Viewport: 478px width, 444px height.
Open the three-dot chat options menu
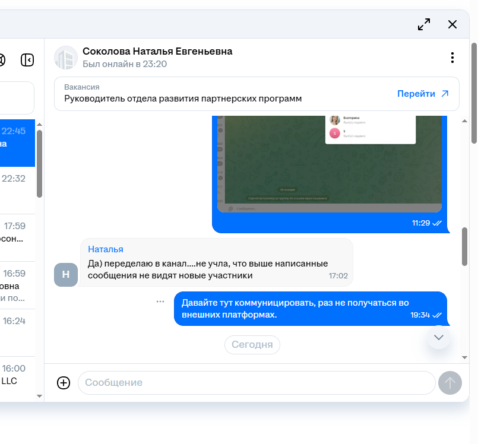[452, 58]
